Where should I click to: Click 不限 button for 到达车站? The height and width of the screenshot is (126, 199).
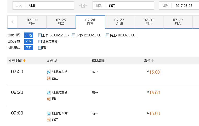(29, 48)
